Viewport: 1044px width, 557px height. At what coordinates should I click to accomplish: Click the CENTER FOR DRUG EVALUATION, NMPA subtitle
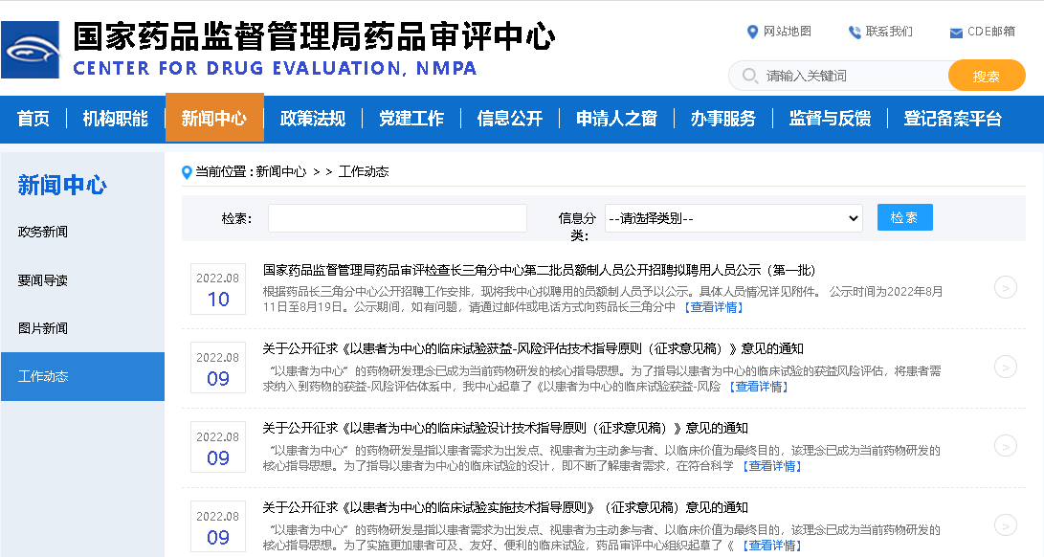pyautogui.click(x=275, y=69)
